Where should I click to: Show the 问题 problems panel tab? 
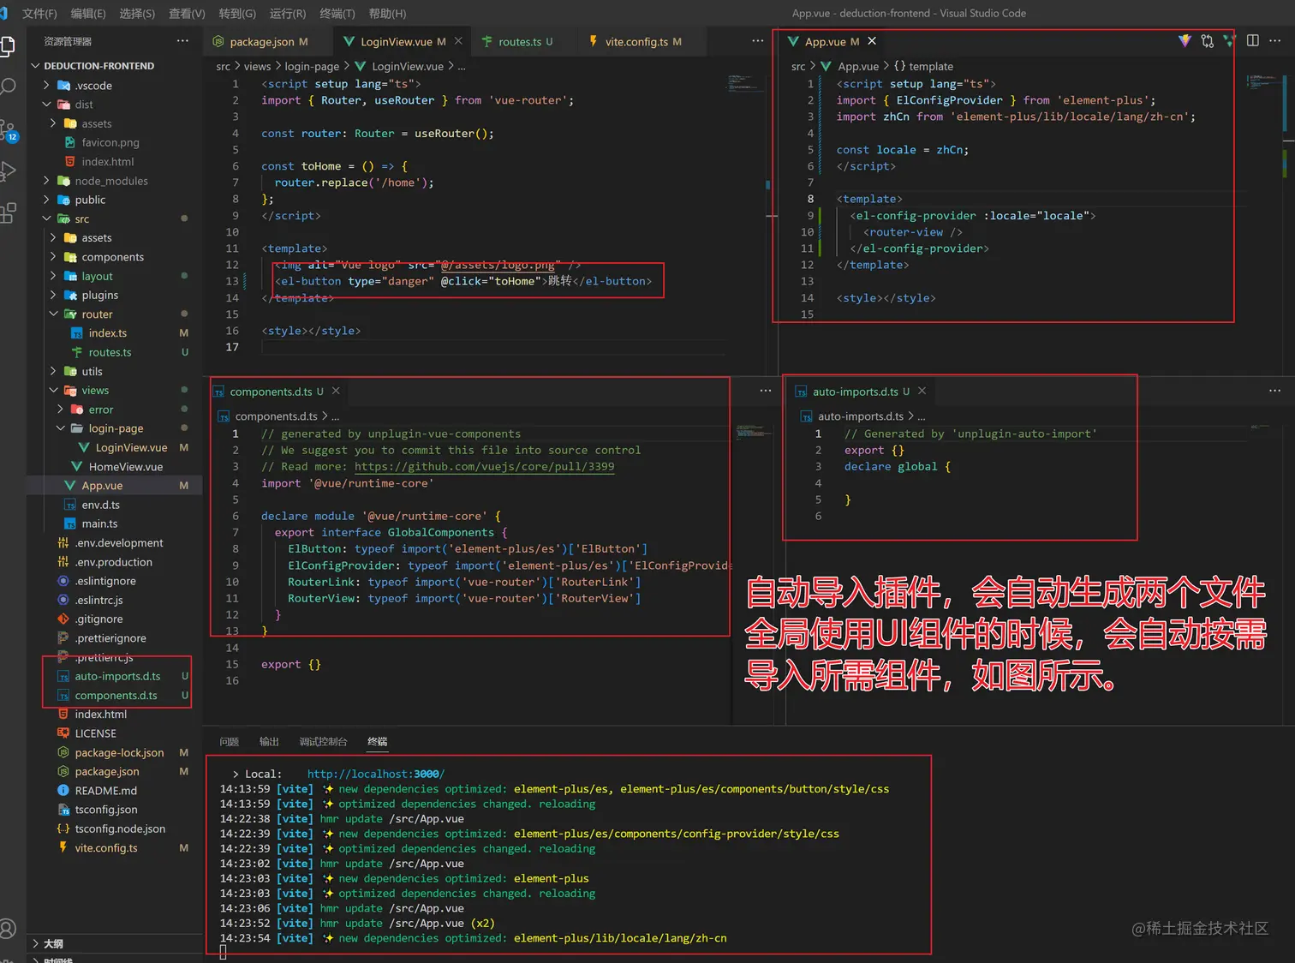pyautogui.click(x=229, y=741)
